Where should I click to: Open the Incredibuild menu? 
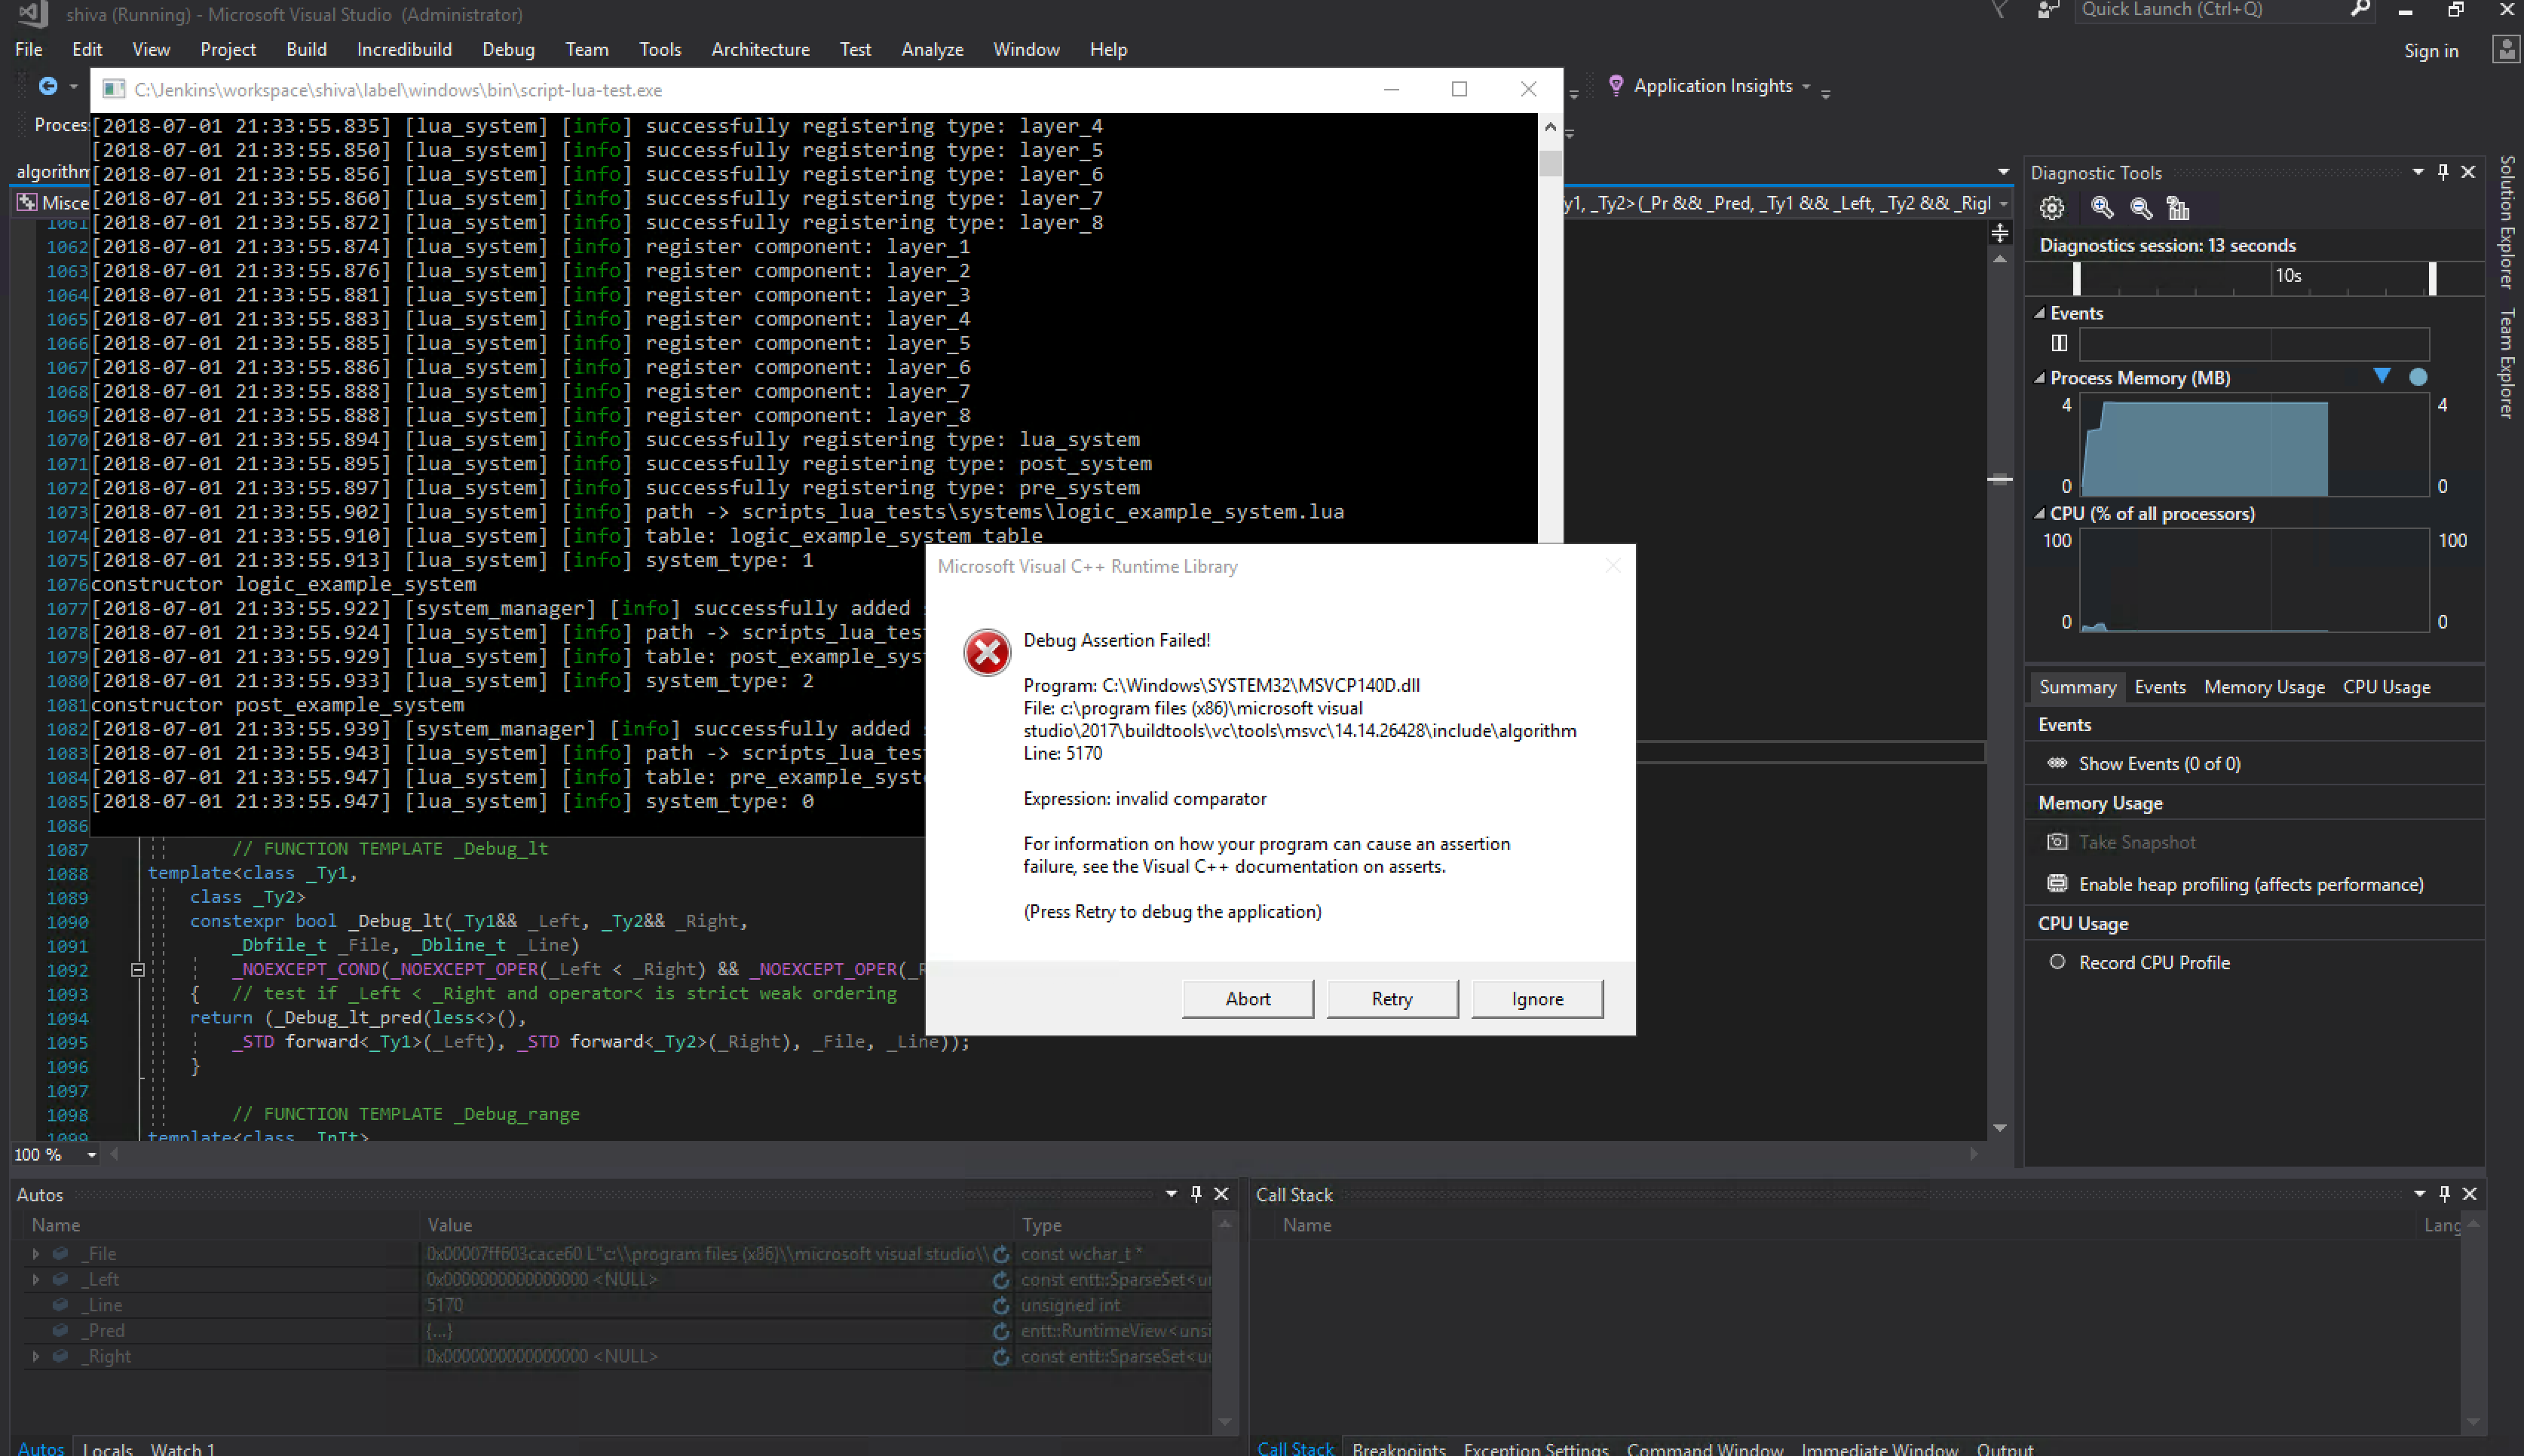[x=404, y=49]
